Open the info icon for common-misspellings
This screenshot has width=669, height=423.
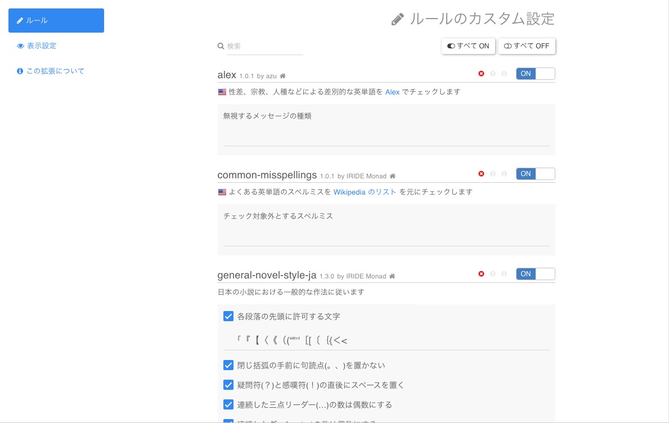click(x=504, y=174)
